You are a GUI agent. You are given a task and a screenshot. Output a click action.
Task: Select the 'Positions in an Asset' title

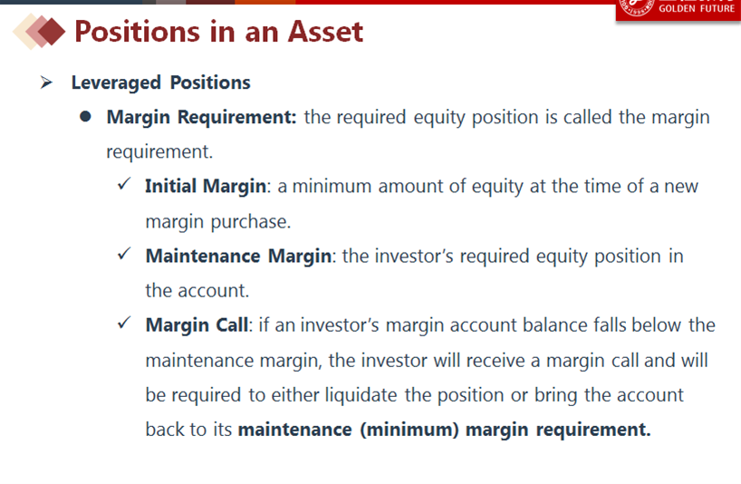[218, 32]
